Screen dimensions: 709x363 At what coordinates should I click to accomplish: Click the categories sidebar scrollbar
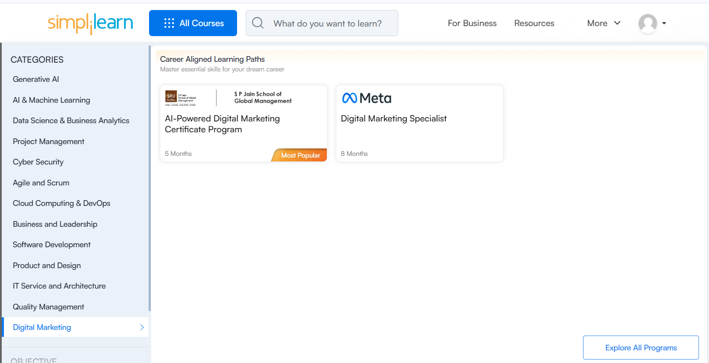tap(149, 178)
